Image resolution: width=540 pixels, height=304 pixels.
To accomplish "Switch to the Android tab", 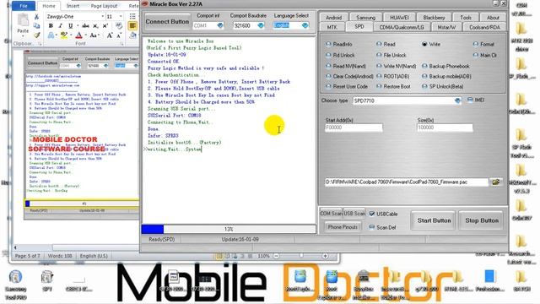I will [x=333, y=18].
